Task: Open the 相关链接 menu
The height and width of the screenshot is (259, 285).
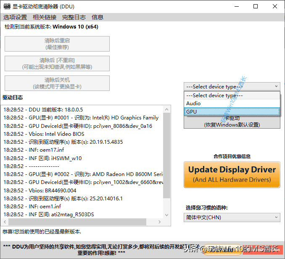Action: tap(45, 17)
